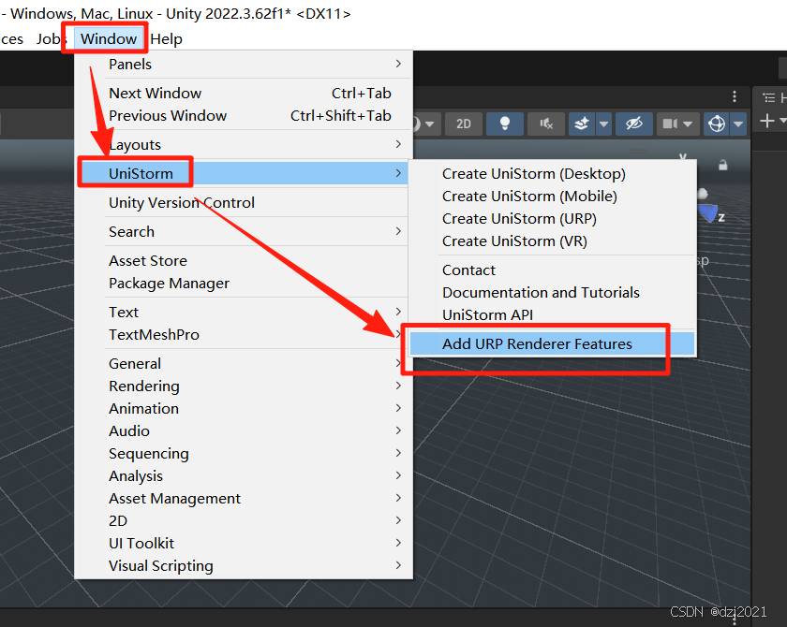Open the scene effects dropdown arrow
The width and height of the screenshot is (787, 627).
coord(603,124)
